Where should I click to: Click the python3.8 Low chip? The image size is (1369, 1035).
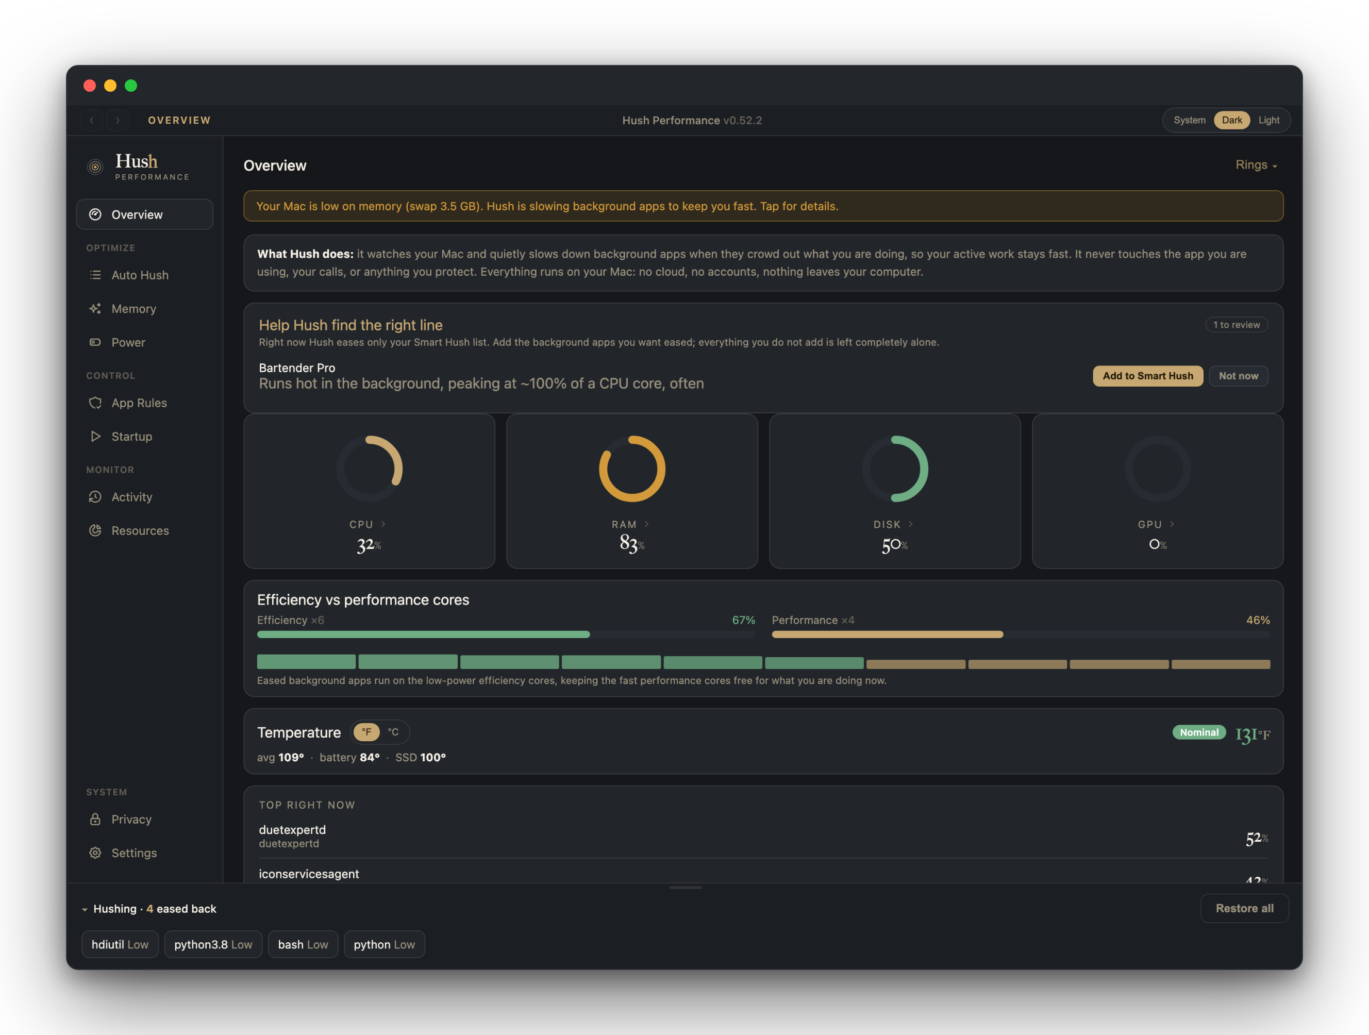coord(213,944)
